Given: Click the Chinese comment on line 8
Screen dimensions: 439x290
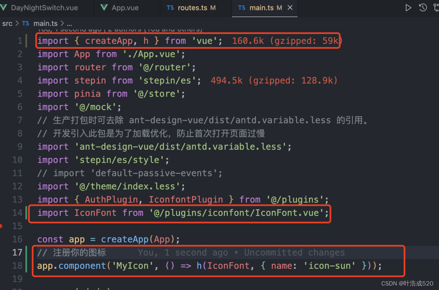Looking at the screenshot, I should click(151, 134).
